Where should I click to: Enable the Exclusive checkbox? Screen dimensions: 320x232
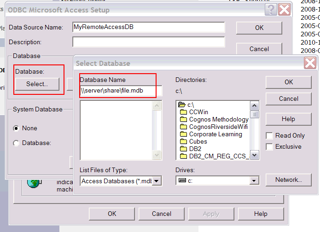[x=269, y=147]
